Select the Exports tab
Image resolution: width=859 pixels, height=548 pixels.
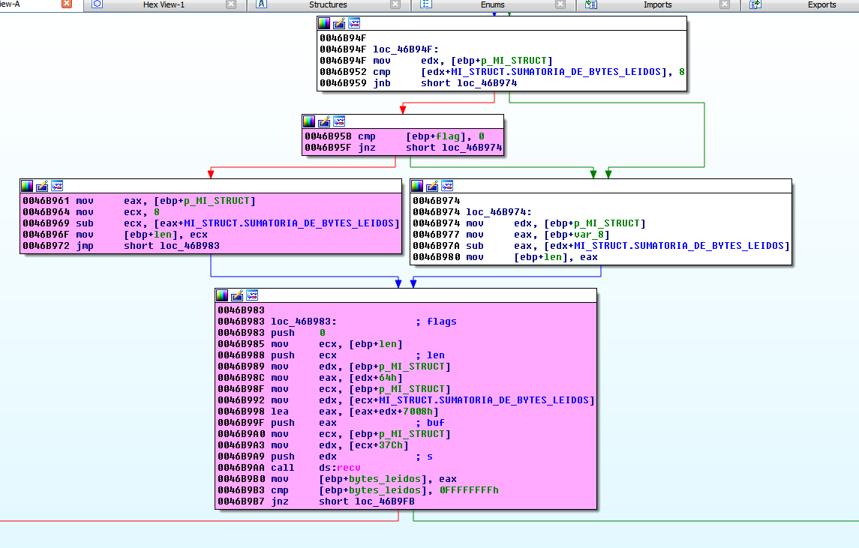821,4
